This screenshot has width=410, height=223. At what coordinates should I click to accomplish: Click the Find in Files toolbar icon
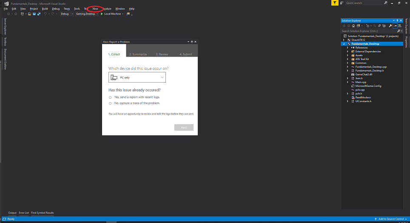[x=128, y=14]
